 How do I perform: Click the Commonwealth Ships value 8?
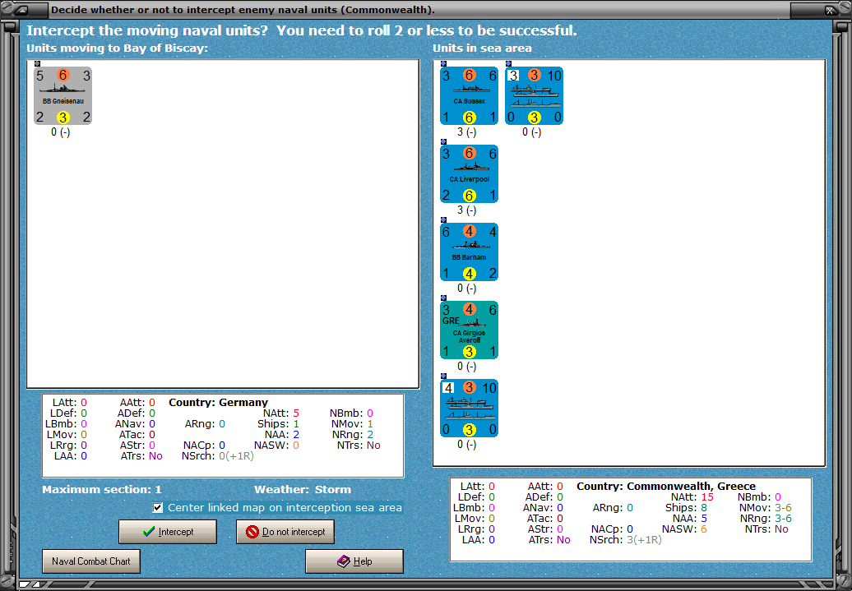click(704, 508)
